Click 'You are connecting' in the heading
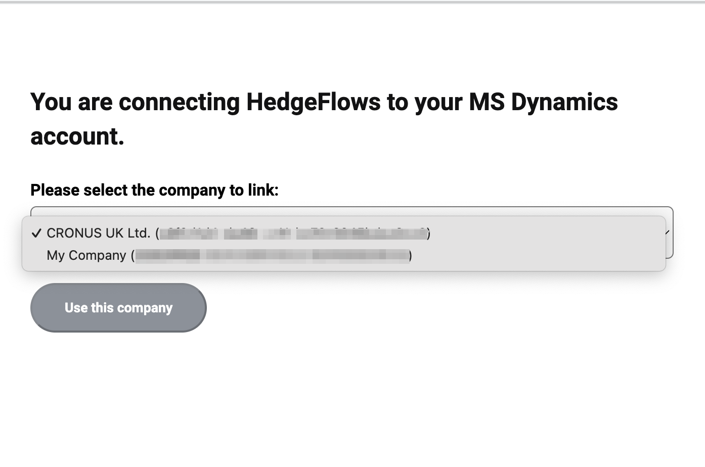 pyautogui.click(x=135, y=102)
